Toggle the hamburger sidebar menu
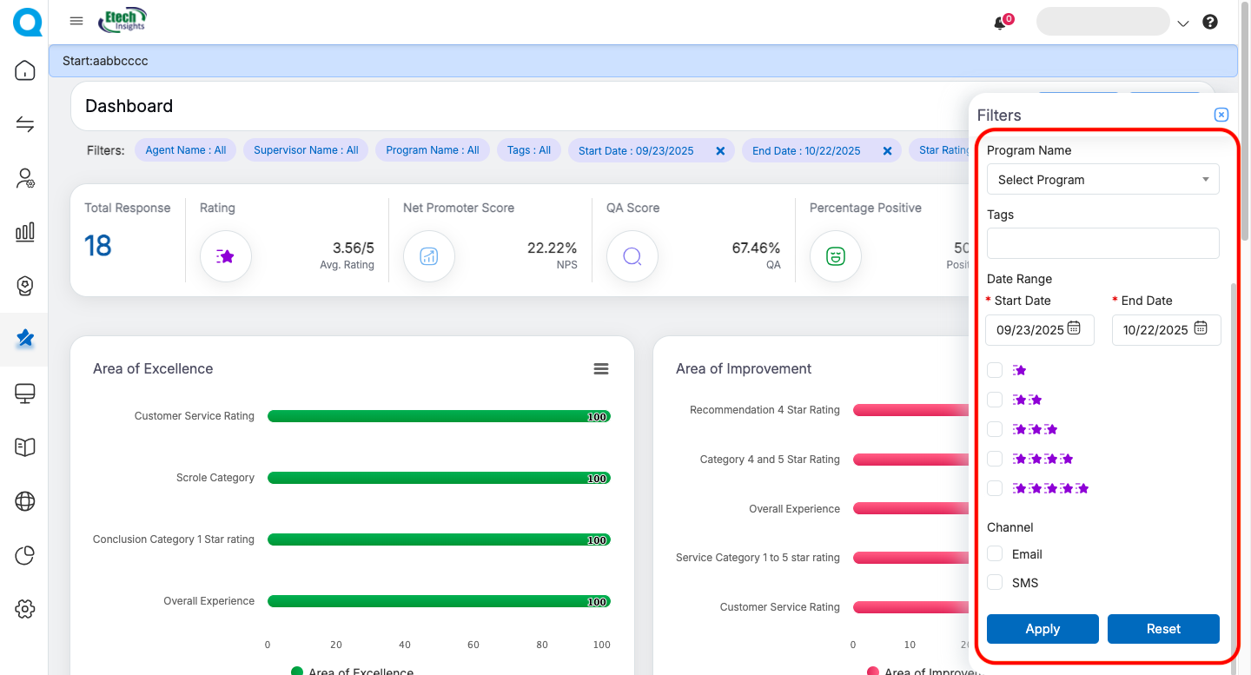Screen dimensions: 1251x675 tap(76, 22)
